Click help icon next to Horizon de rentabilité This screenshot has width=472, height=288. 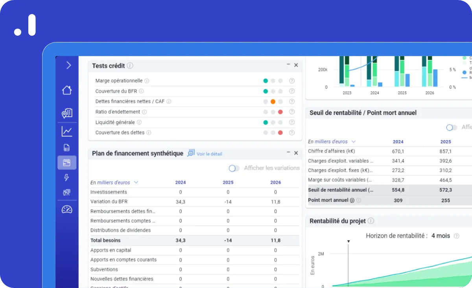click(x=456, y=236)
